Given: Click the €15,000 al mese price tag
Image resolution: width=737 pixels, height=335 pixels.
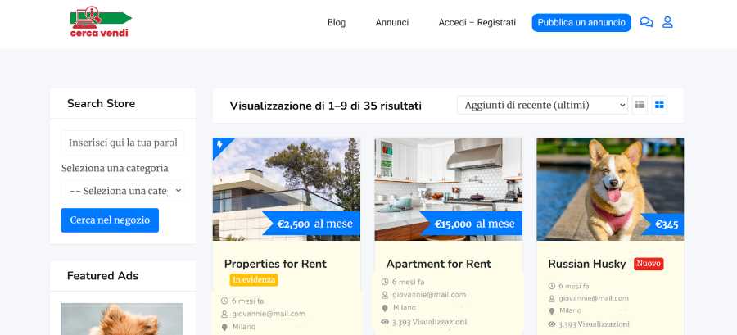Looking at the screenshot, I should (x=472, y=224).
